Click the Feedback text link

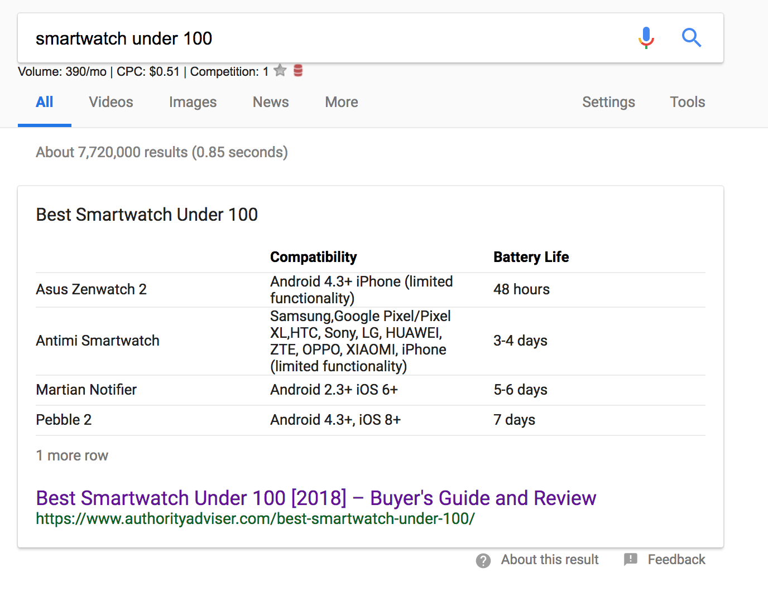(676, 560)
